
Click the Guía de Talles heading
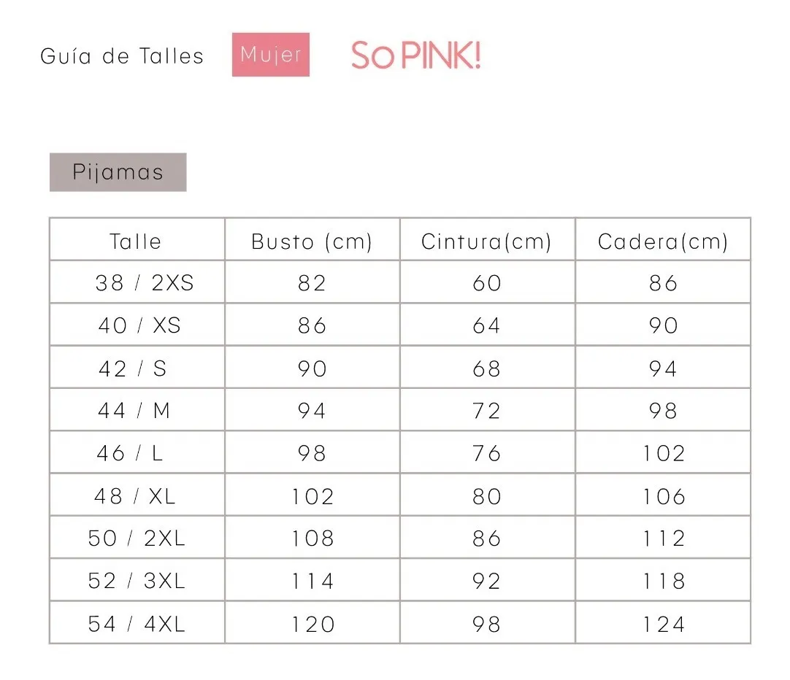(122, 56)
